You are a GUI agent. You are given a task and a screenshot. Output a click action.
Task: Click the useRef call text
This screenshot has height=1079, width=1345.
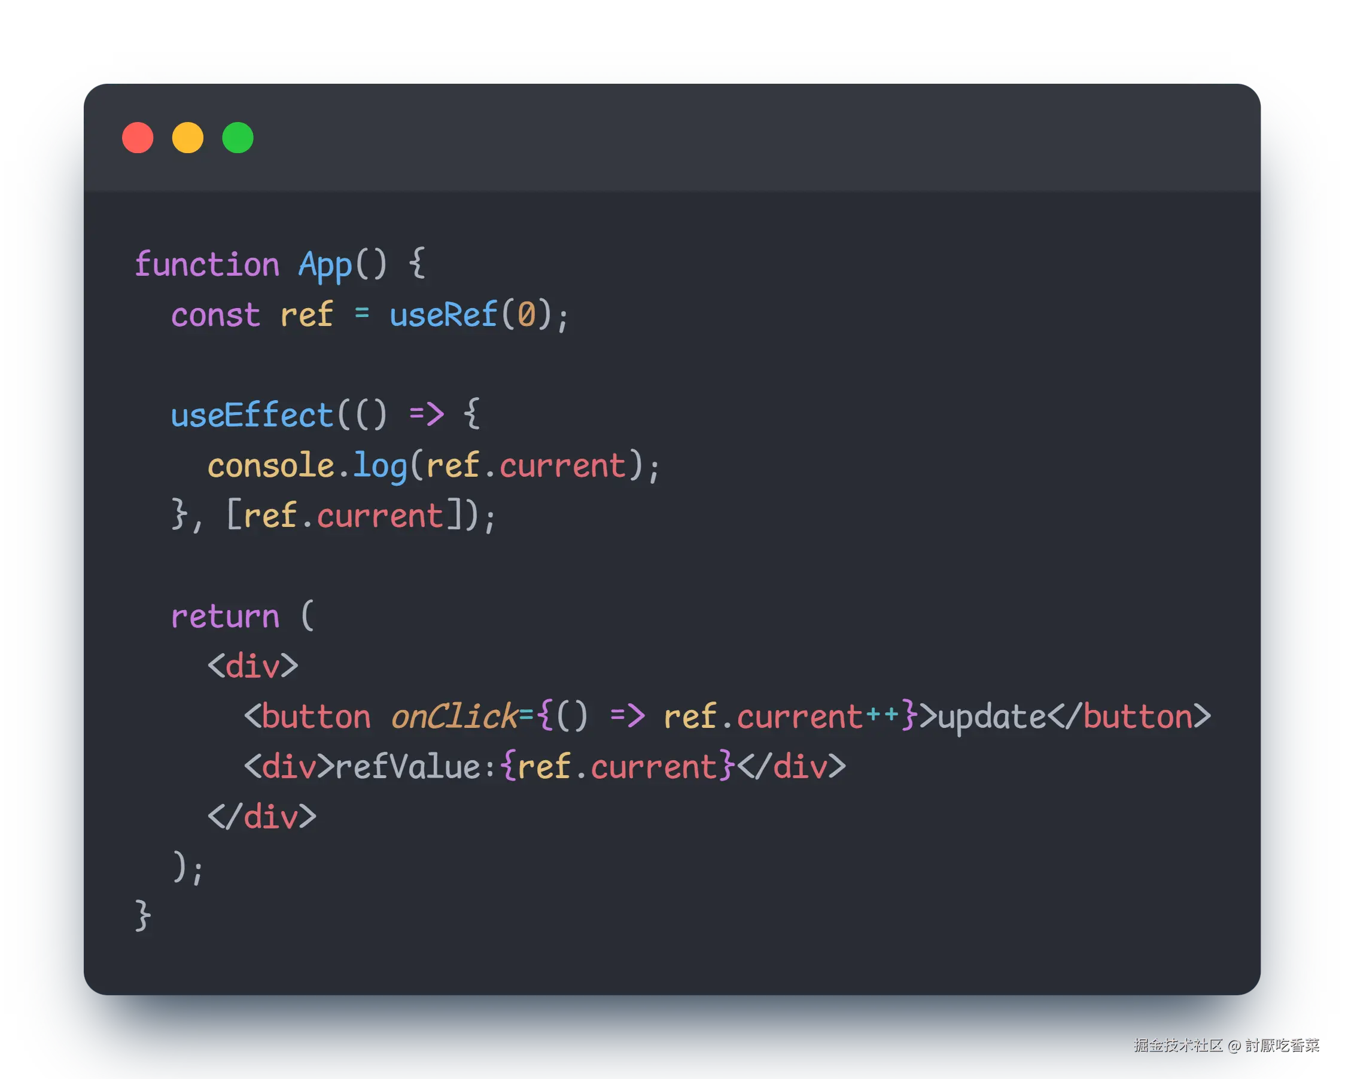point(443,315)
